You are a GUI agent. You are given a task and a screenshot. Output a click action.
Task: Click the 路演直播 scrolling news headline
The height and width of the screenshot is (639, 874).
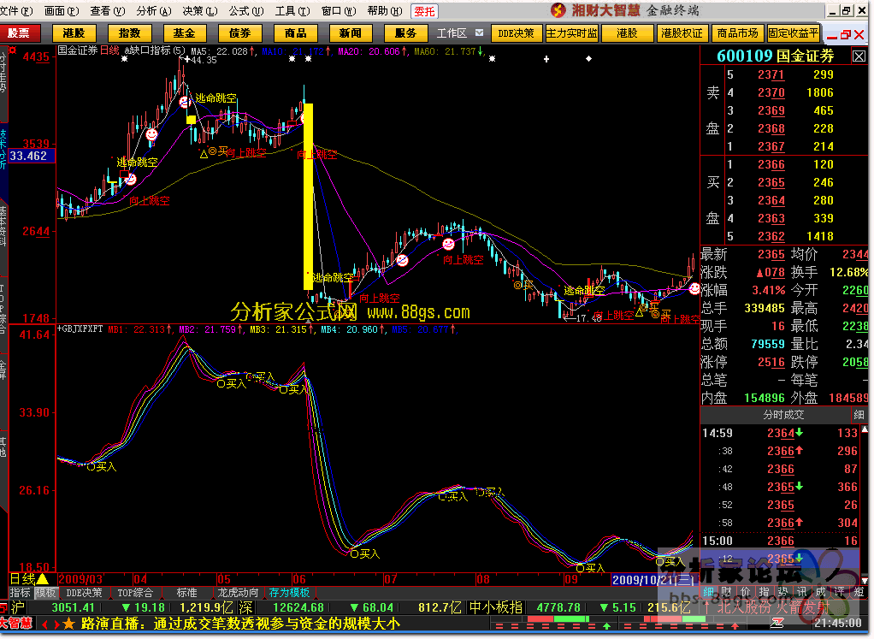click(x=241, y=624)
